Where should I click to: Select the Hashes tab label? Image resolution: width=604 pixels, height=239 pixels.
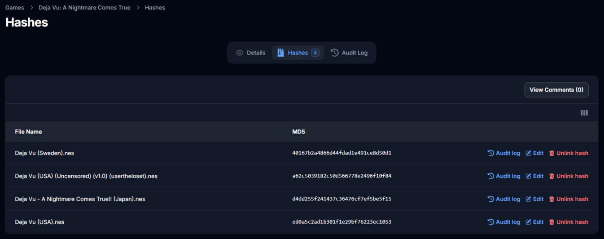click(298, 53)
